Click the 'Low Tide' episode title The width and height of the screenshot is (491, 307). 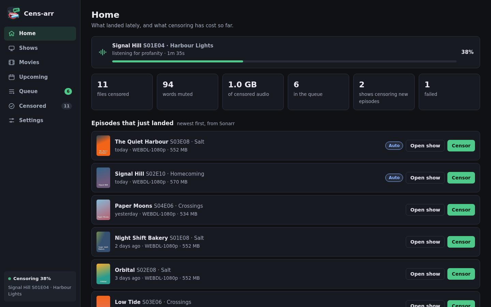(128, 302)
